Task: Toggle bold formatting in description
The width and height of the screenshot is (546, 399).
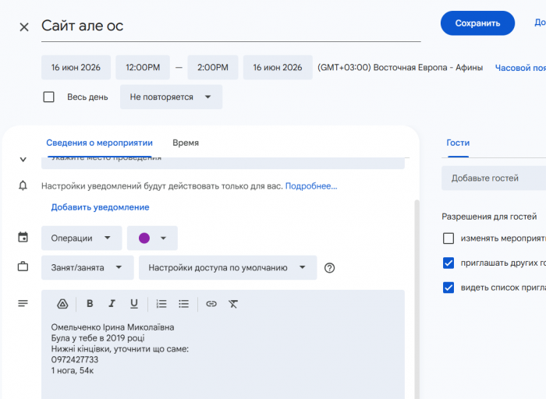Action: (x=90, y=304)
